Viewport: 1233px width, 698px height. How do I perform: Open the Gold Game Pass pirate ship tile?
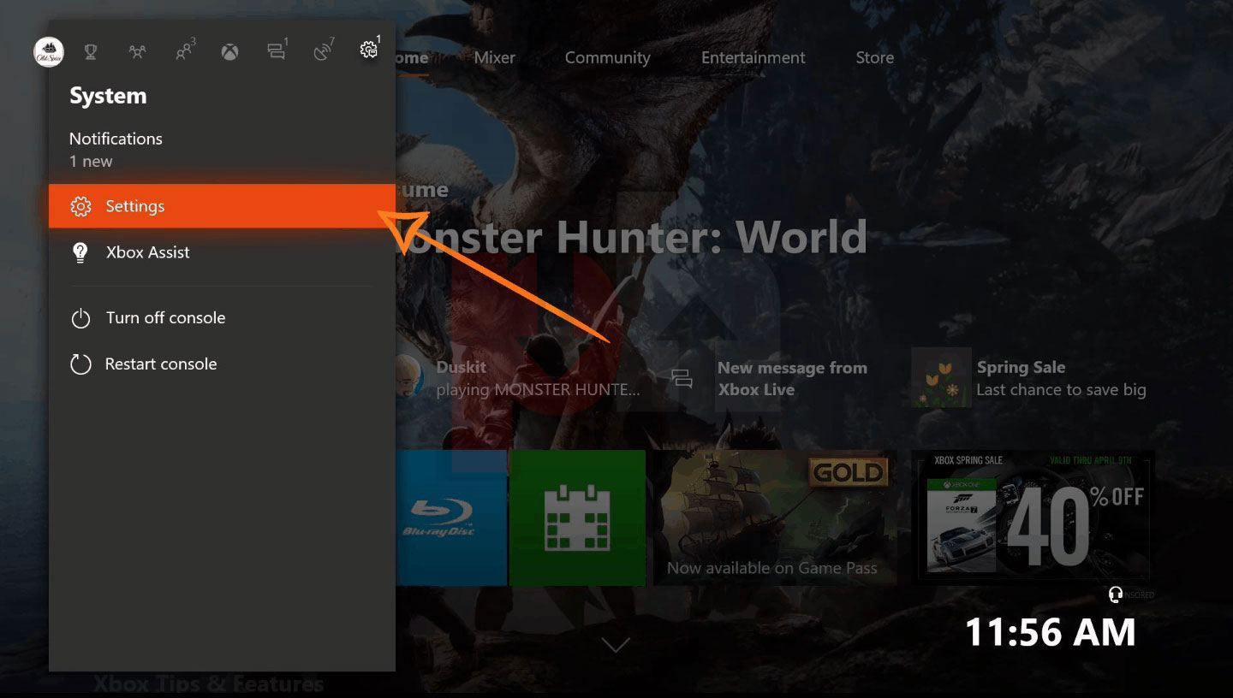tap(775, 518)
